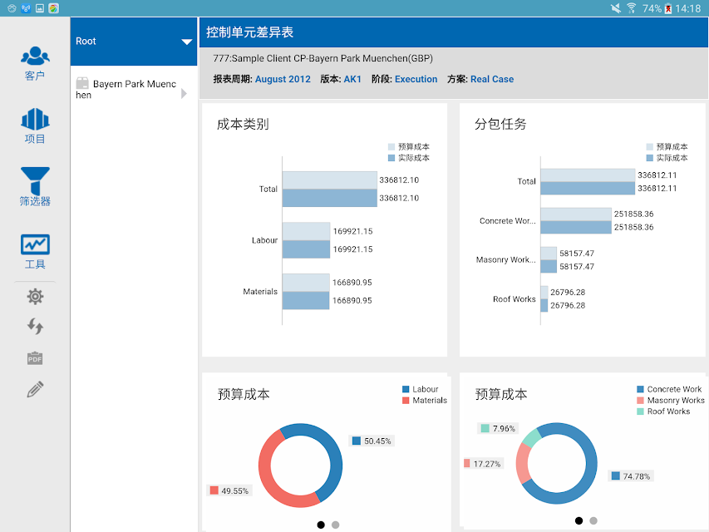The image size is (709, 532).
Task: Open the 客户 customers section
Action: [35, 63]
